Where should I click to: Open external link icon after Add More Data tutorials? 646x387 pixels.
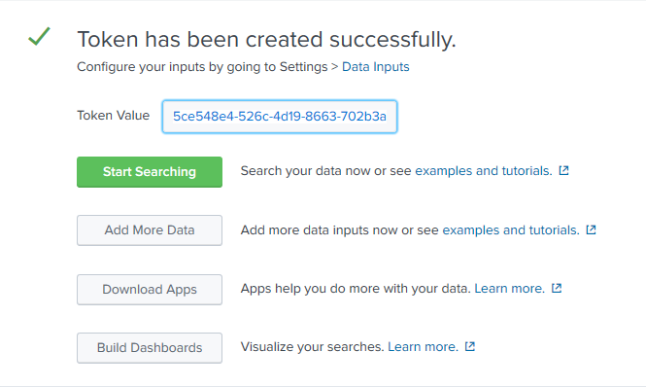coord(592,229)
